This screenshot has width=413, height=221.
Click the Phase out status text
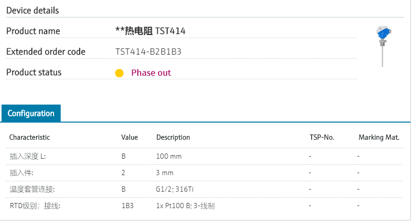click(x=151, y=73)
